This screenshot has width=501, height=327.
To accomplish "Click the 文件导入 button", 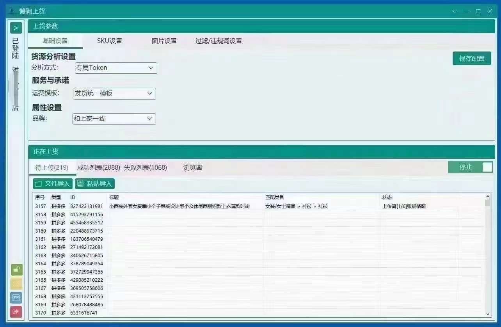I will click(53, 184).
